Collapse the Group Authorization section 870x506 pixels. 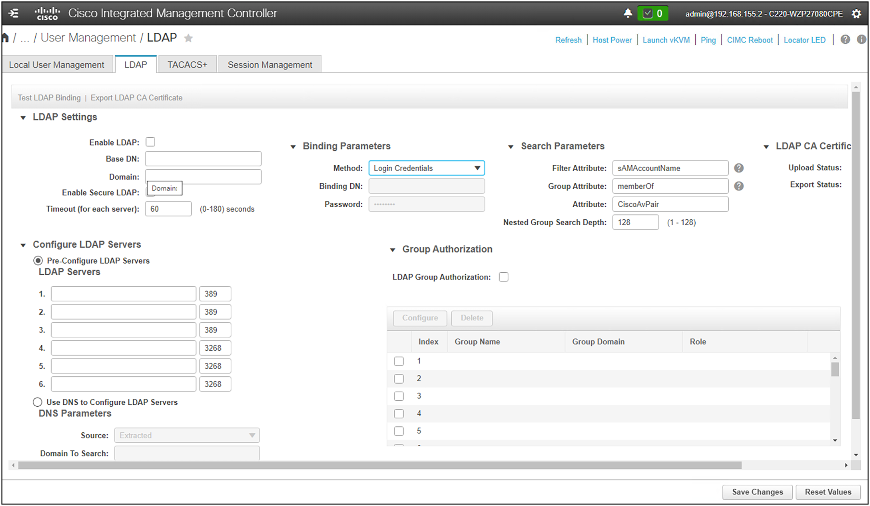(393, 250)
